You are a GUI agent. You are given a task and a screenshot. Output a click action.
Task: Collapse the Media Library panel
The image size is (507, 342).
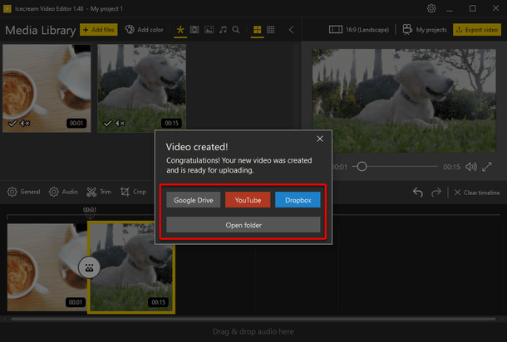291,30
